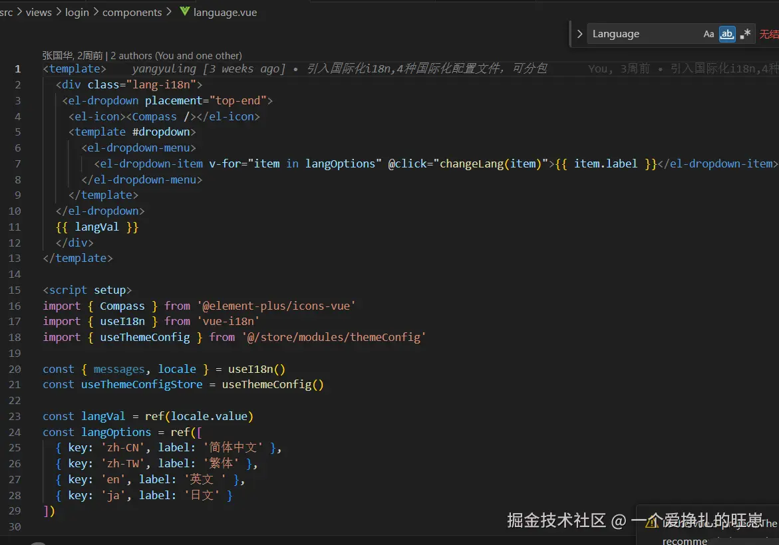Click the Vue icon beside language.vue

[184, 11]
